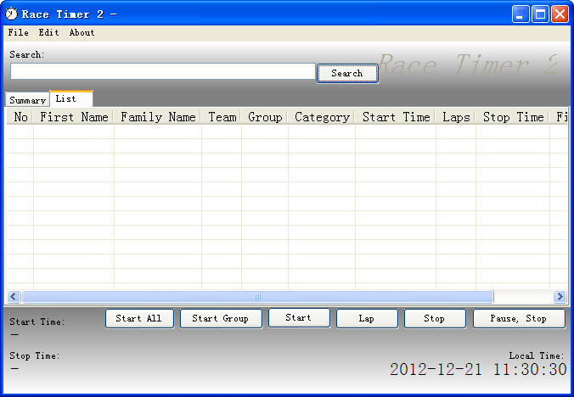
Task: Click into the Search text field
Action: click(162, 72)
